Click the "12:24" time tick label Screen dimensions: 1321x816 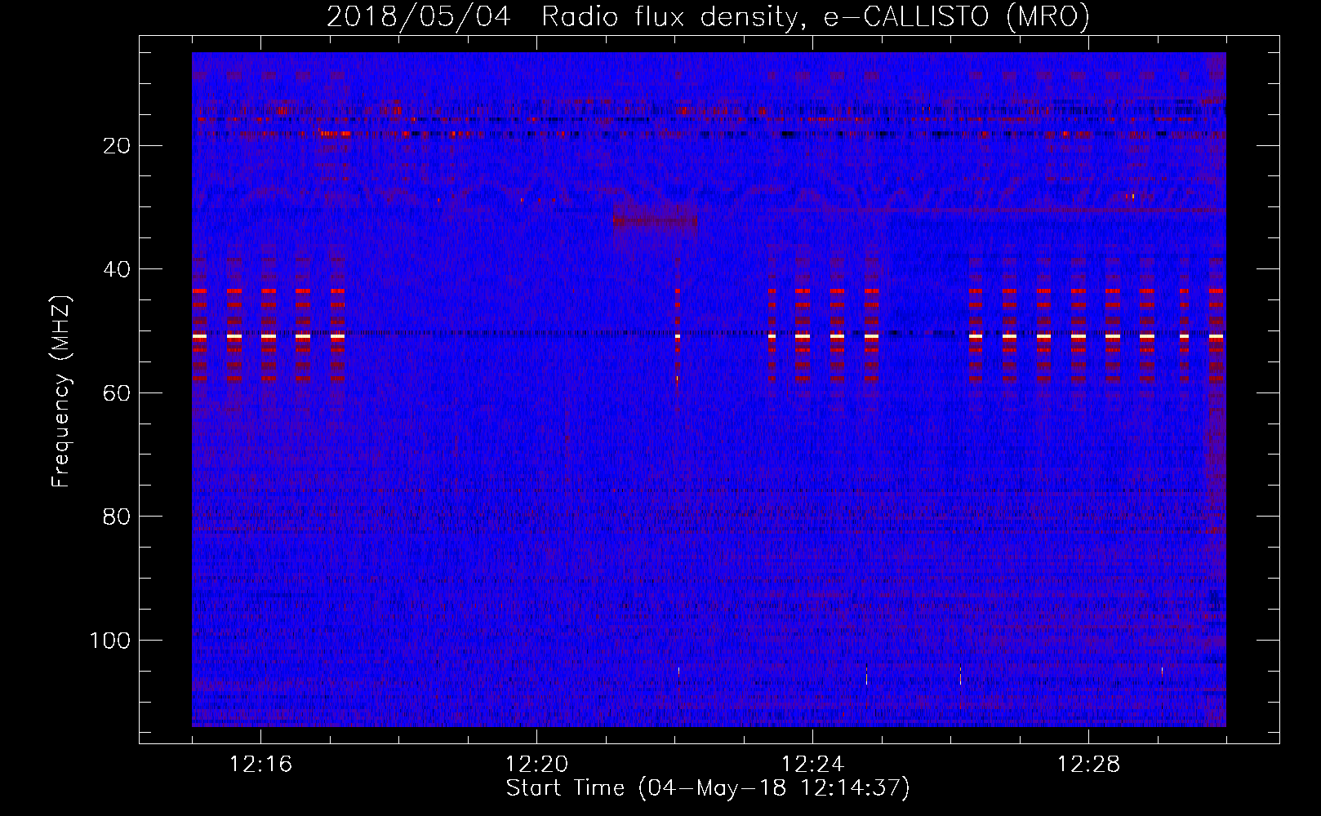click(x=812, y=765)
